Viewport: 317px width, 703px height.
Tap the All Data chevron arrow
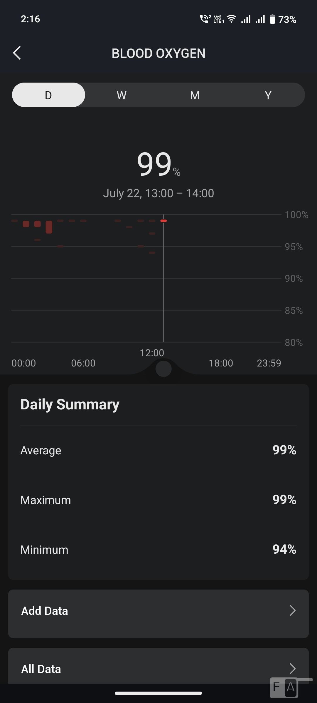pos(292,669)
